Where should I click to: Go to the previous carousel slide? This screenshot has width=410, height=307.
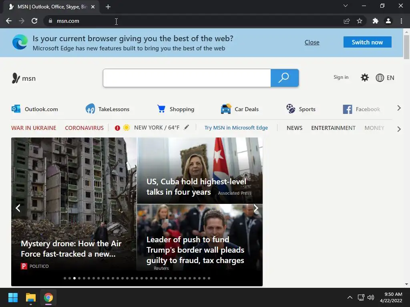click(18, 208)
